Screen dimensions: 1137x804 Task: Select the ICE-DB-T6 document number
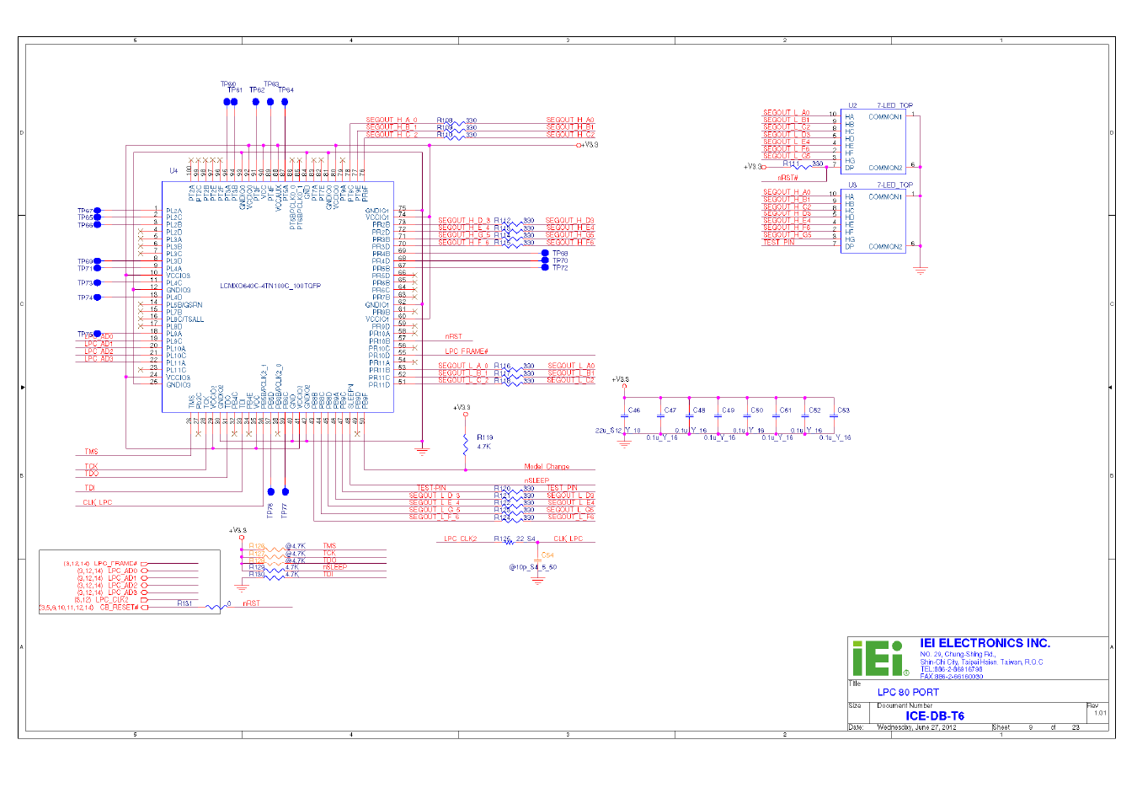(935, 716)
